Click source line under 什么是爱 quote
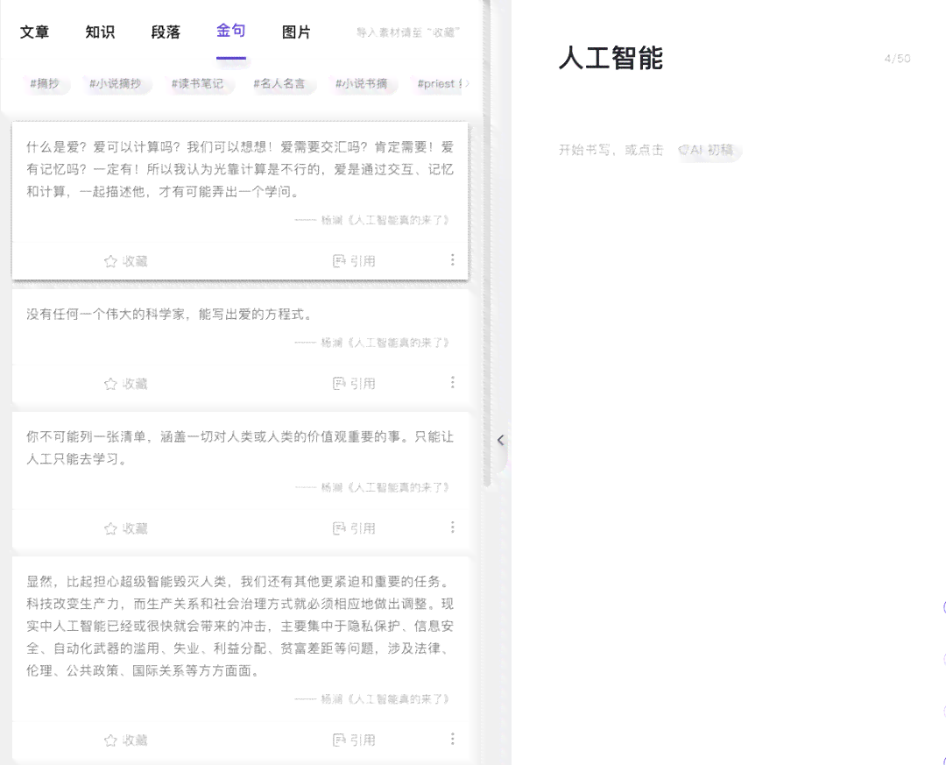Screen dimensions: 946x765 (x=371, y=220)
